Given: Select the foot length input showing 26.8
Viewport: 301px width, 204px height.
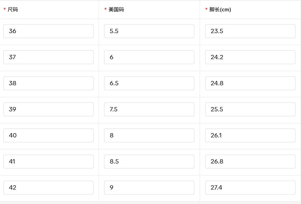Looking at the screenshot, I should (250, 161).
